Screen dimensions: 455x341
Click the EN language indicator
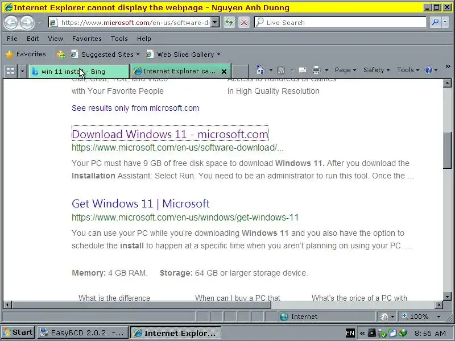(350, 333)
